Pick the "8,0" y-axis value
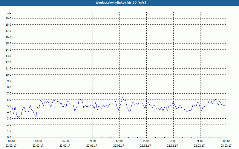Viewport: 239px width, 149px height. pyautogui.click(x=9, y=87)
